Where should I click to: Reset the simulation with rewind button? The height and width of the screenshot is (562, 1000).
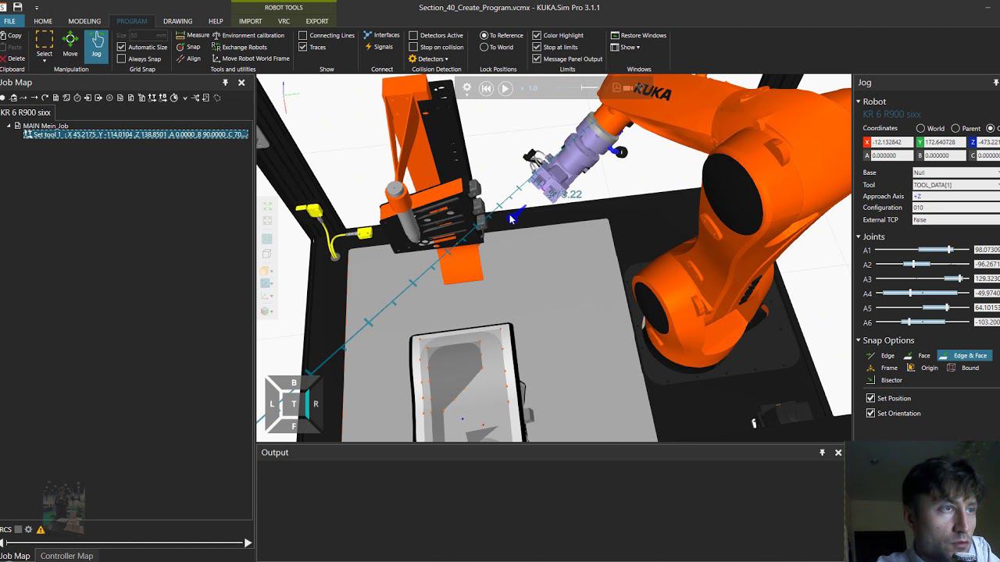pyautogui.click(x=486, y=88)
